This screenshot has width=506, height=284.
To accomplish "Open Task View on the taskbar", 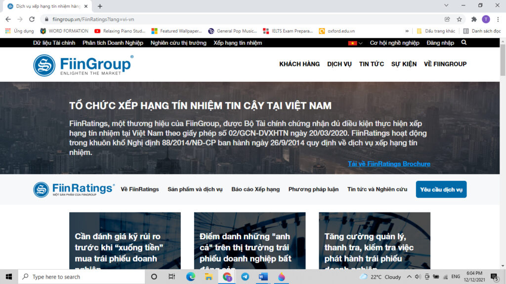I will pos(171,277).
